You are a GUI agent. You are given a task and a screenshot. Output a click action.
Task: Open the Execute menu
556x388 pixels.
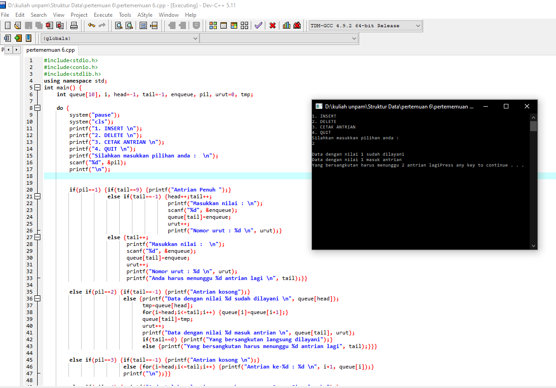point(103,15)
